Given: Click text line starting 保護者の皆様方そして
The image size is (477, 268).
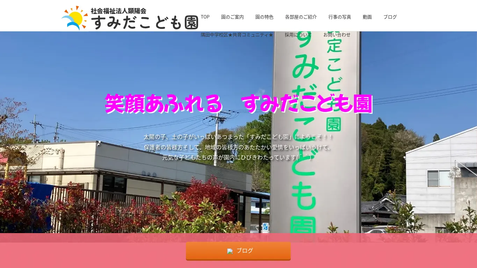Looking at the screenshot, I should (x=238, y=147).
